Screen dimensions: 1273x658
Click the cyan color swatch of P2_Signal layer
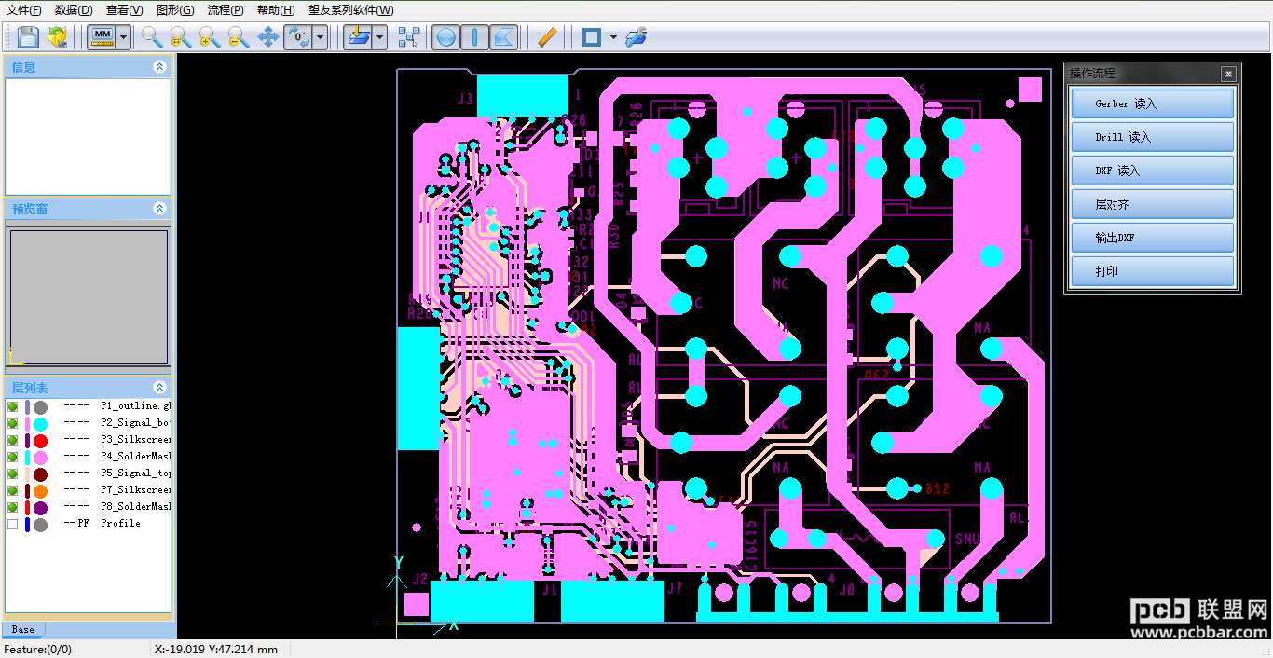tap(40, 424)
